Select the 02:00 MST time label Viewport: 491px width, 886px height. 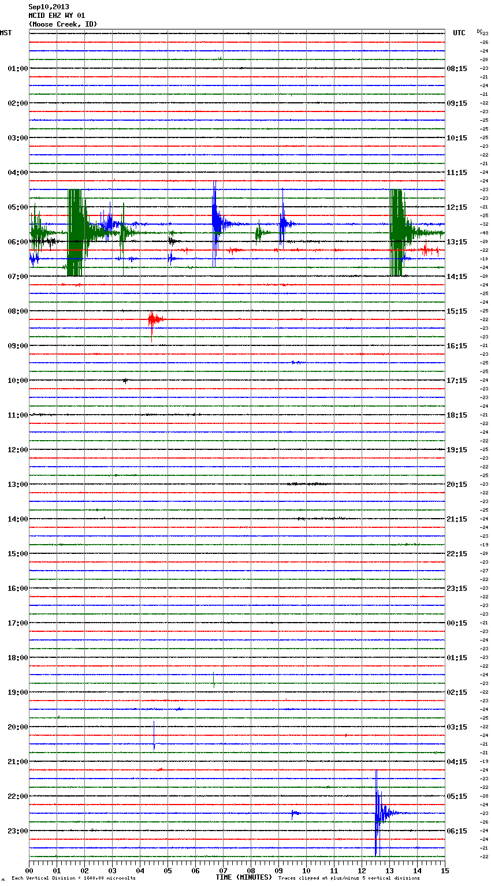coord(18,103)
